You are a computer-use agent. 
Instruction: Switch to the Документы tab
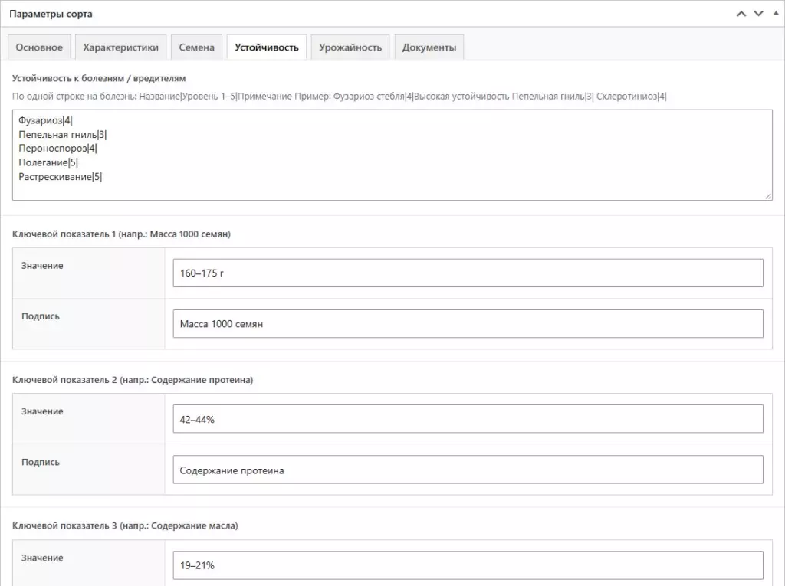click(x=429, y=47)
